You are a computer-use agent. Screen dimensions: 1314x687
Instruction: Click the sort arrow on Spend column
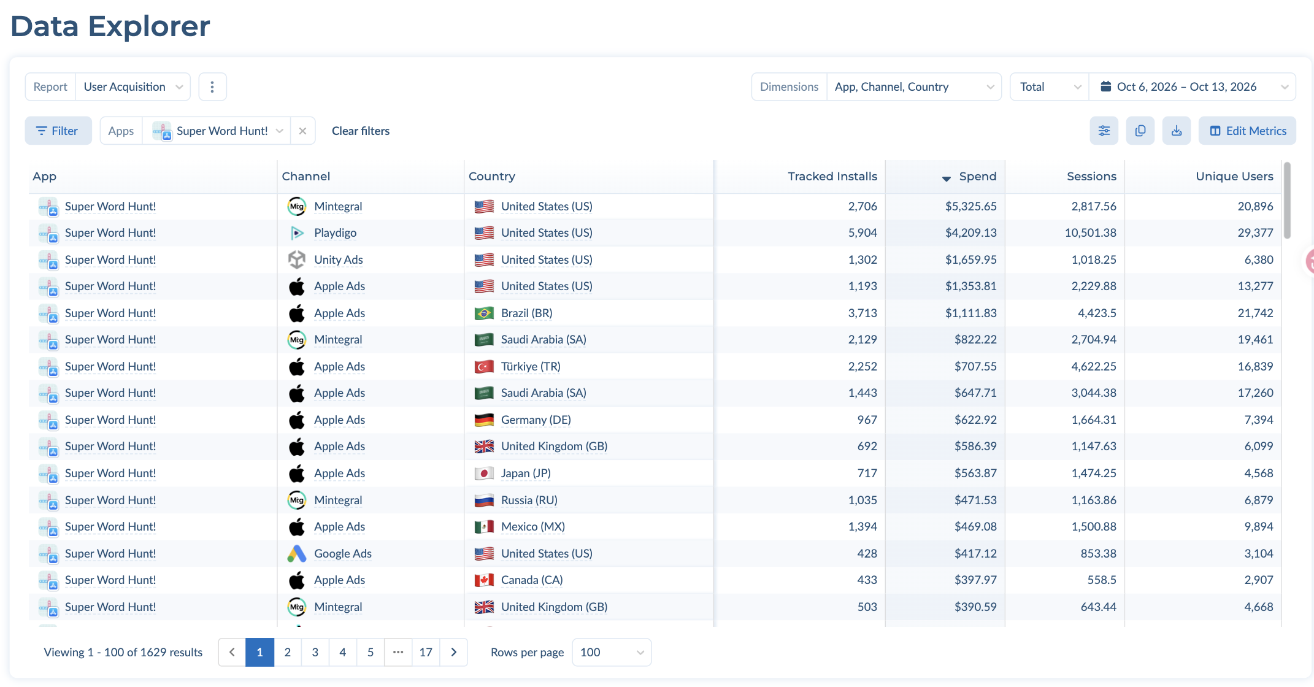[947, 178]
